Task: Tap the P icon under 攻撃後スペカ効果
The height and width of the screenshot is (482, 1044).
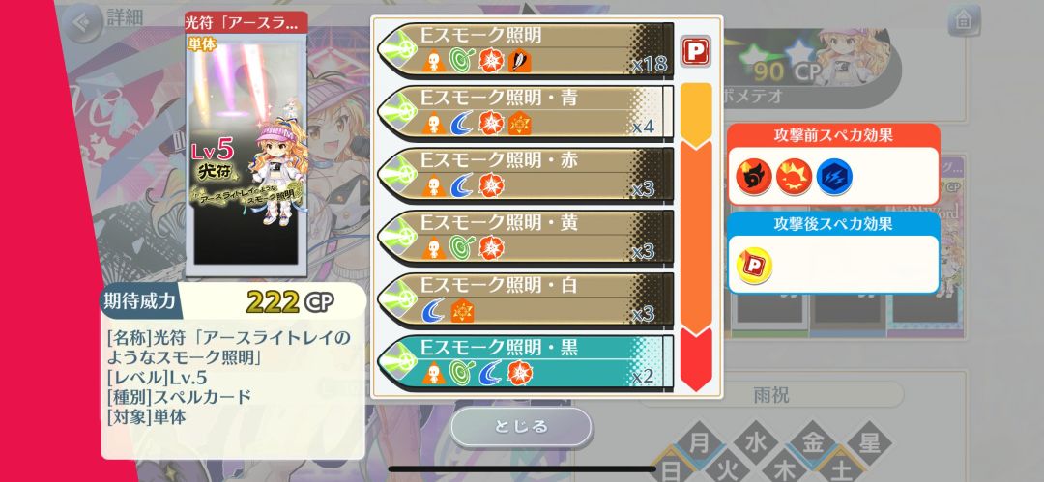Action: [754, 265]
